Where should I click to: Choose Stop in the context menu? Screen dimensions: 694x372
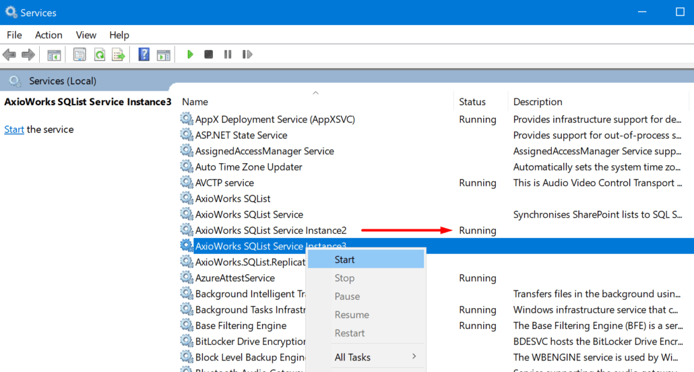[366, 278]
